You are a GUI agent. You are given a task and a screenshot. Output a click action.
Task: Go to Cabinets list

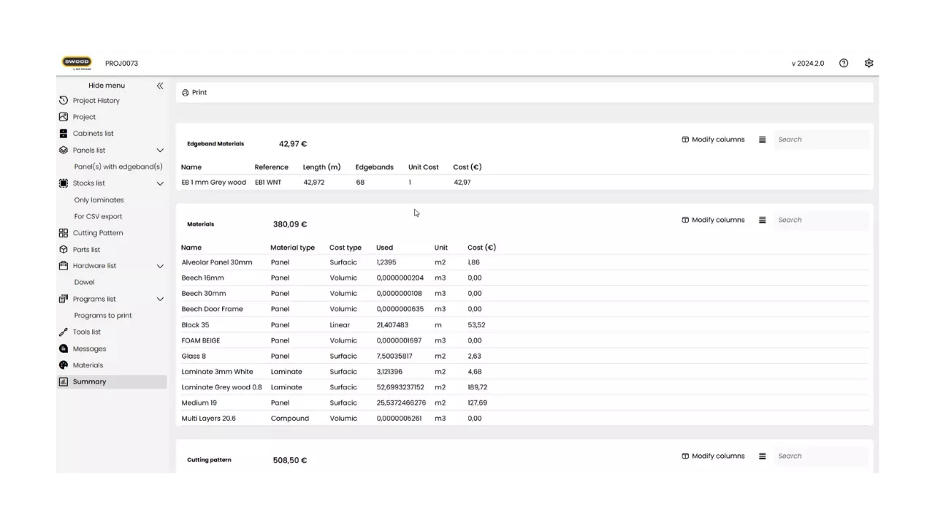point(93,134)
